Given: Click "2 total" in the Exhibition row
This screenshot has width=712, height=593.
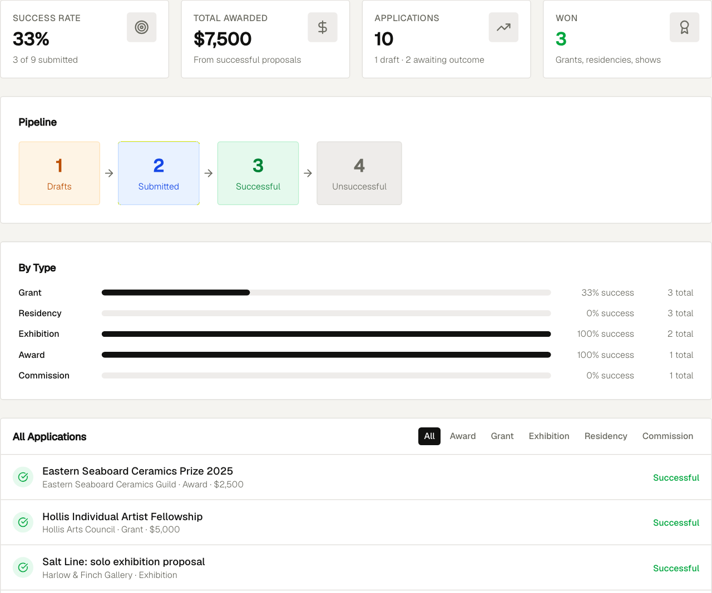Looking at the screenshot, I should click(x=680, y=334).
